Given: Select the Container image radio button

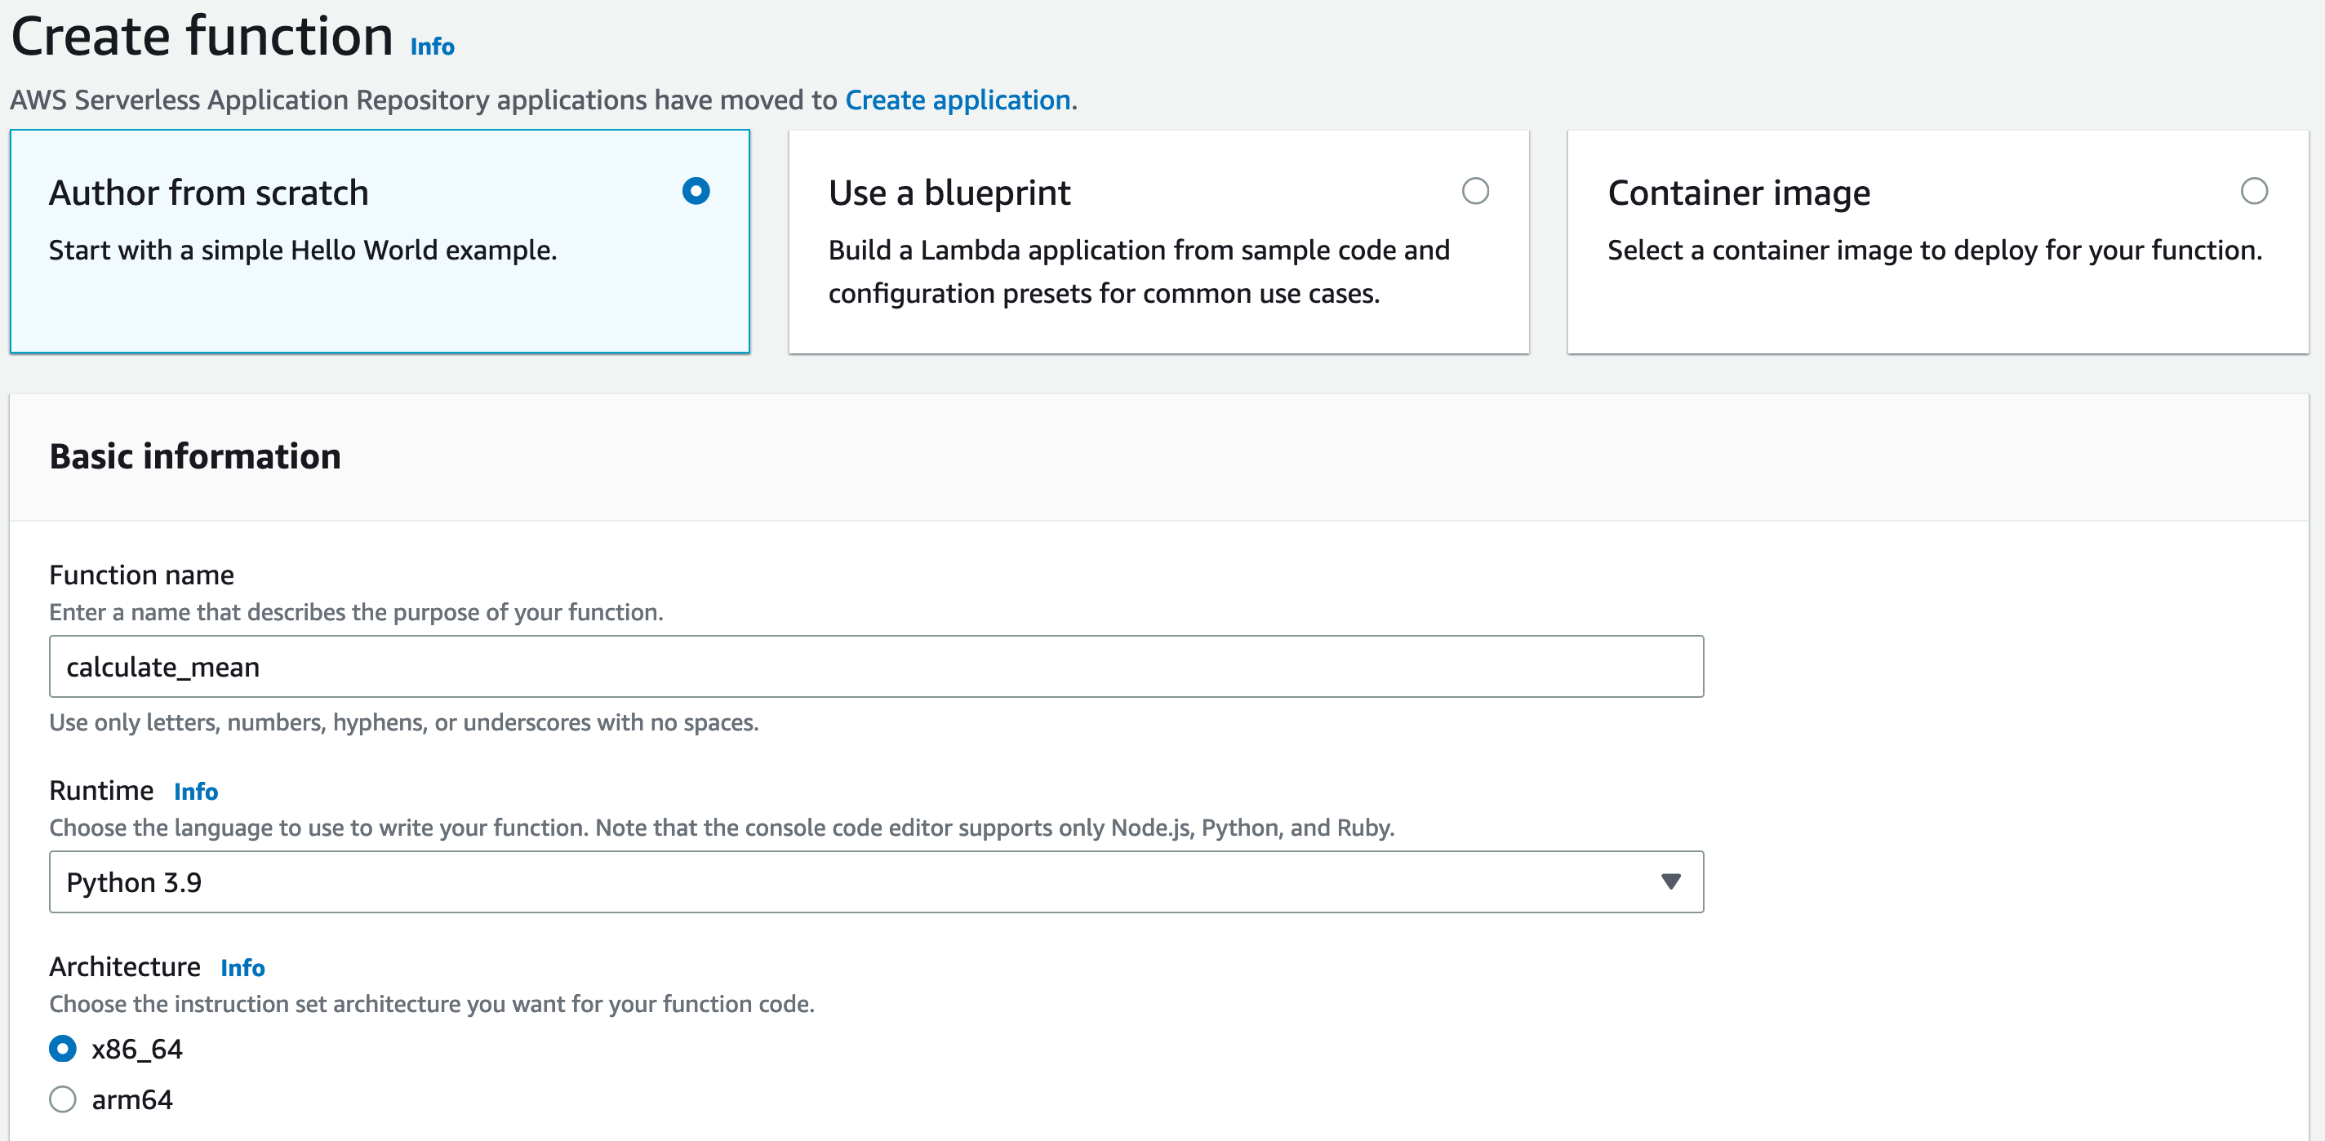Looking at the screenshot, I should point(2254,191).
